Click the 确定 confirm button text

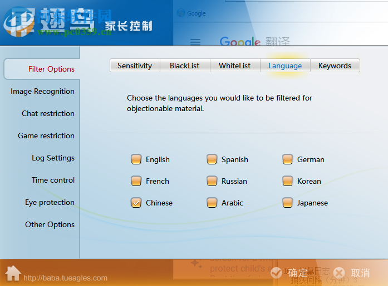pyautogui.click(x=297, y=273)
